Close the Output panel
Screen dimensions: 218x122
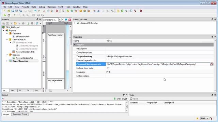(126, 95)
